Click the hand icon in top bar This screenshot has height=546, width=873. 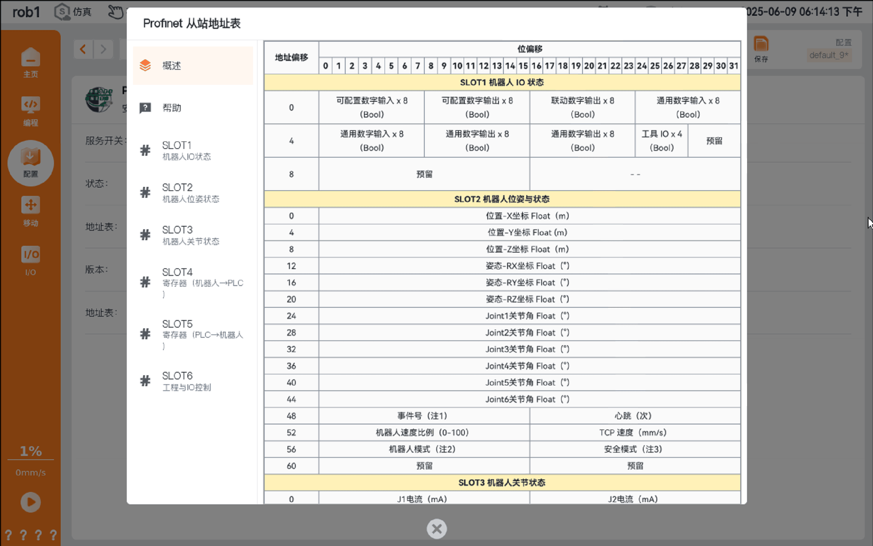coord(116,12)
